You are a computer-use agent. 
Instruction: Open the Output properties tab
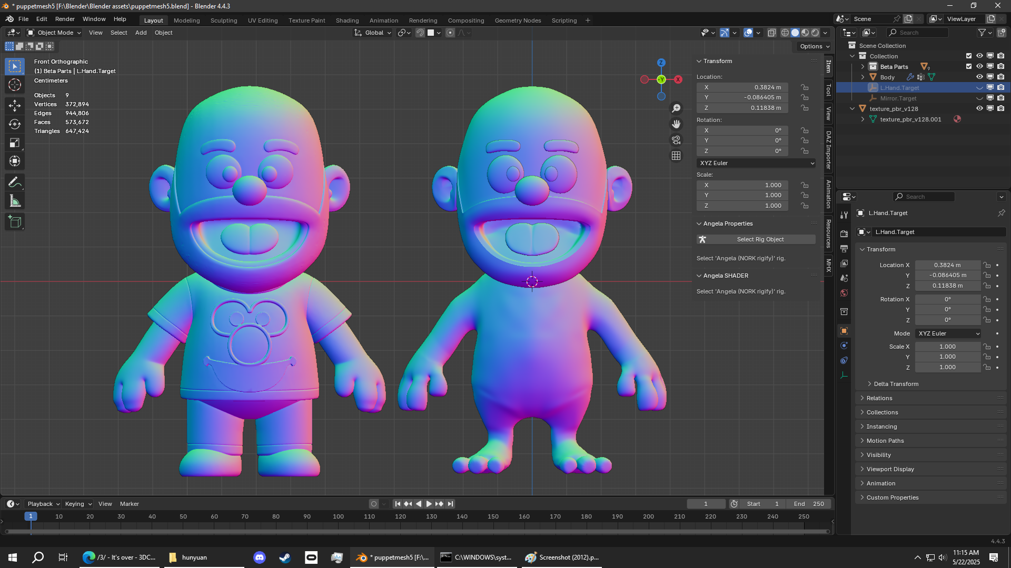(x=844, y=248)
